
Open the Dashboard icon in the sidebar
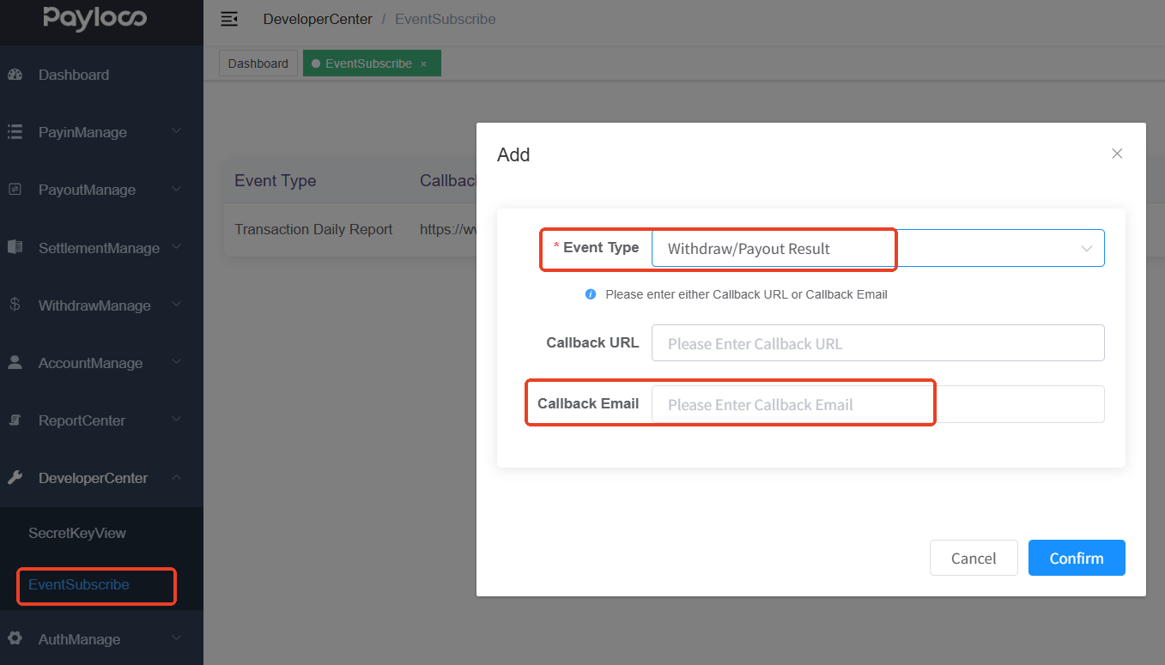15,75
